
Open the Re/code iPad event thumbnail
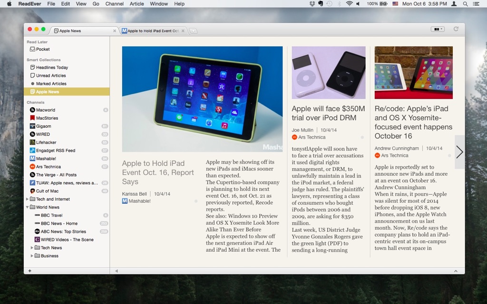(x=414, y=73)
